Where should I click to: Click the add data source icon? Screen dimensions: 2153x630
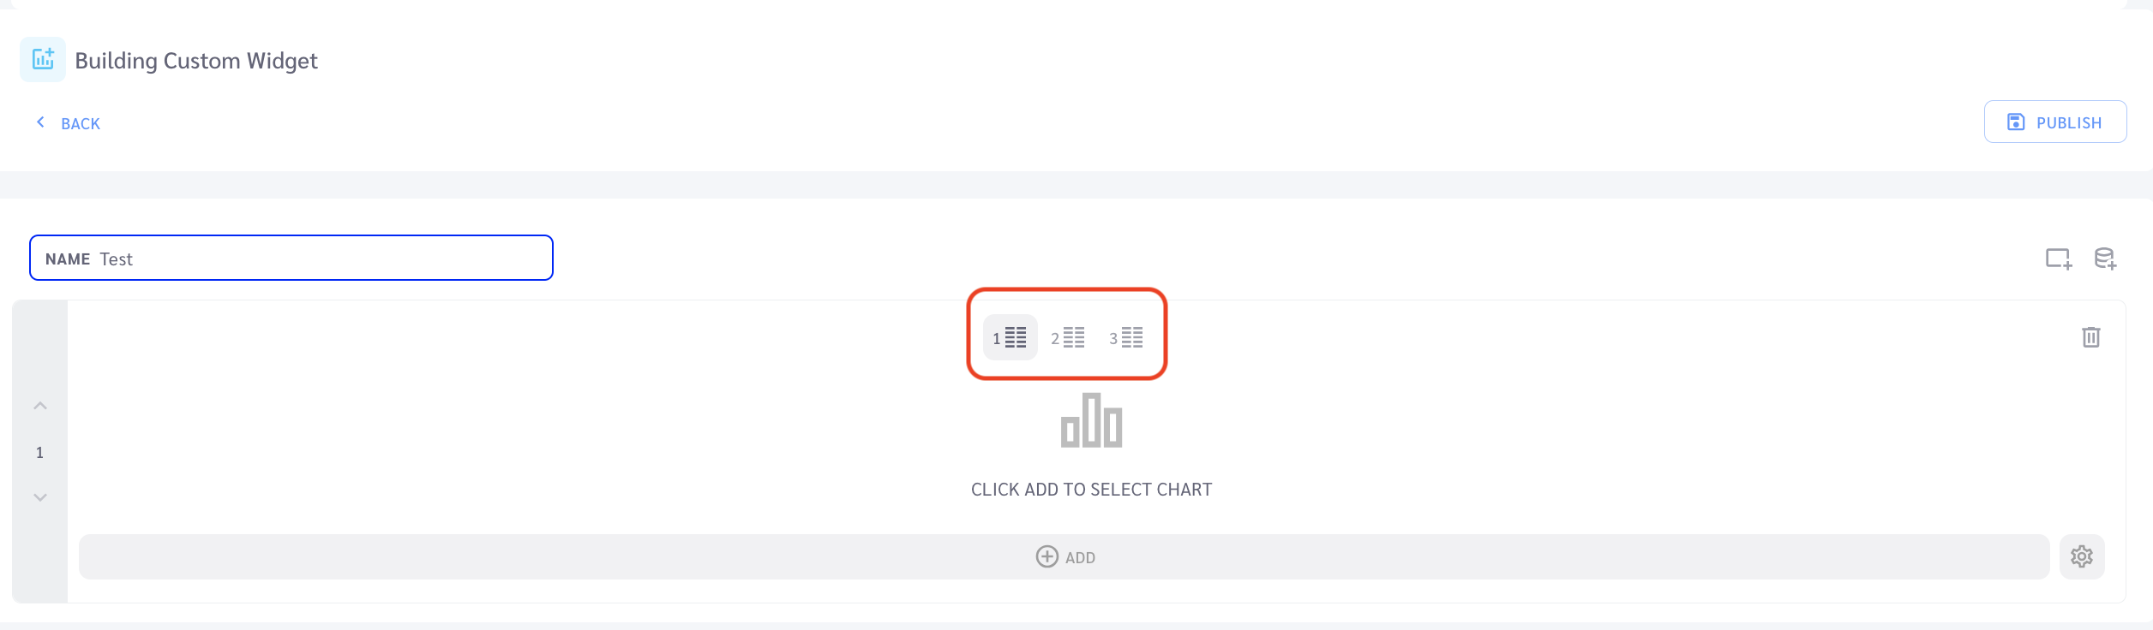2105,259
